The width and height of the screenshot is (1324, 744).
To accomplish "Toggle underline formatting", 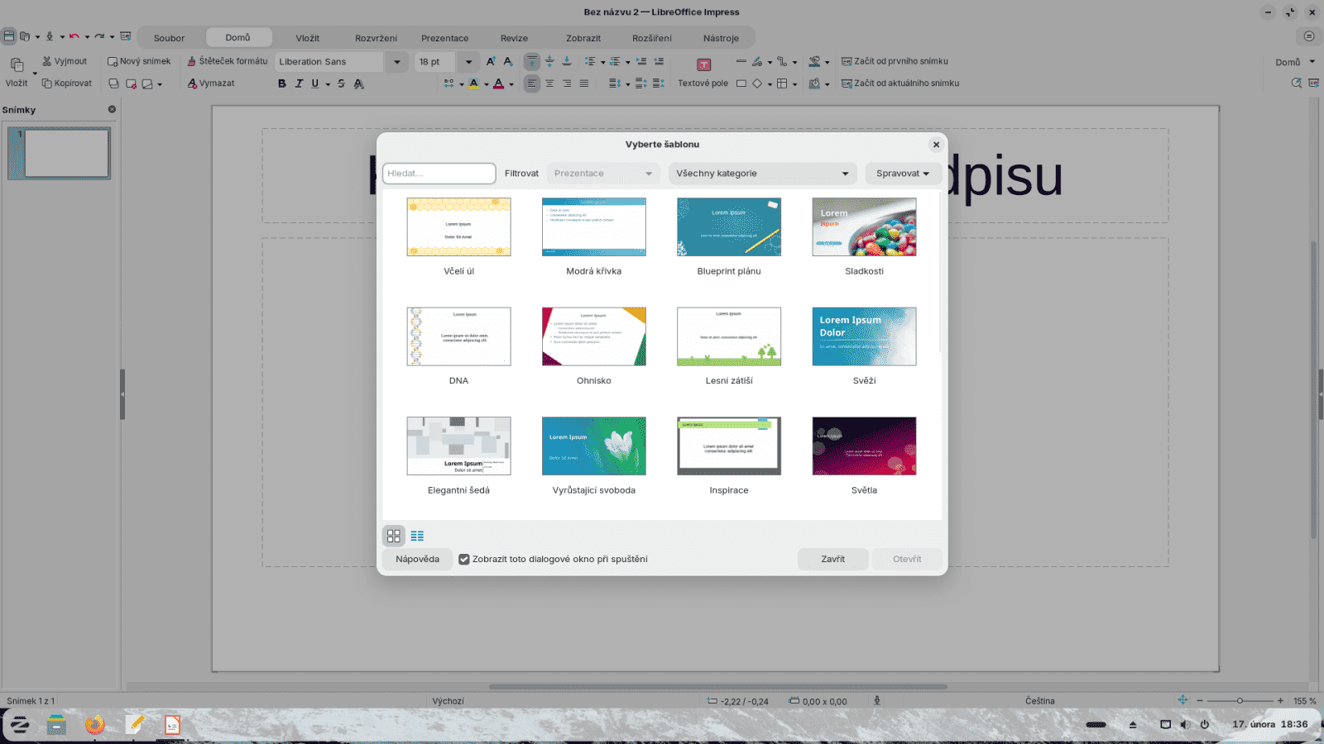I will click(315, 83).
